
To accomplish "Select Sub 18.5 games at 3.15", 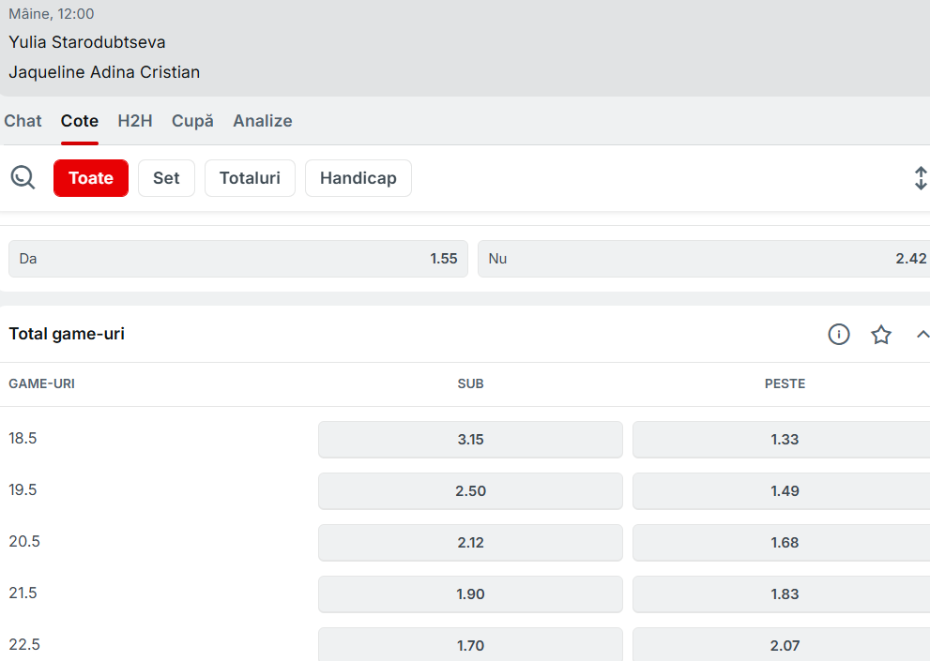I will 470,440.
